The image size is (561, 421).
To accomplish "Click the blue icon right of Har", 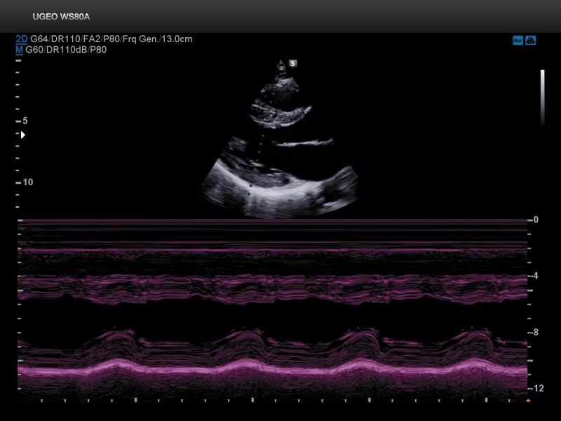I will tap(531, 41).
